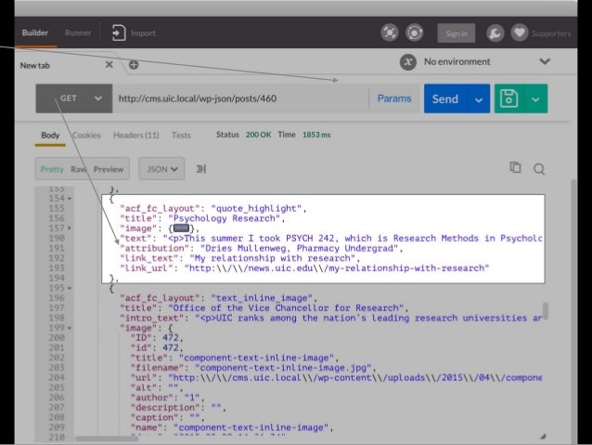This screenshot has height=445, width=592.
Task: Click the No environment quick-look icon
Action: [x=408, y=62]
